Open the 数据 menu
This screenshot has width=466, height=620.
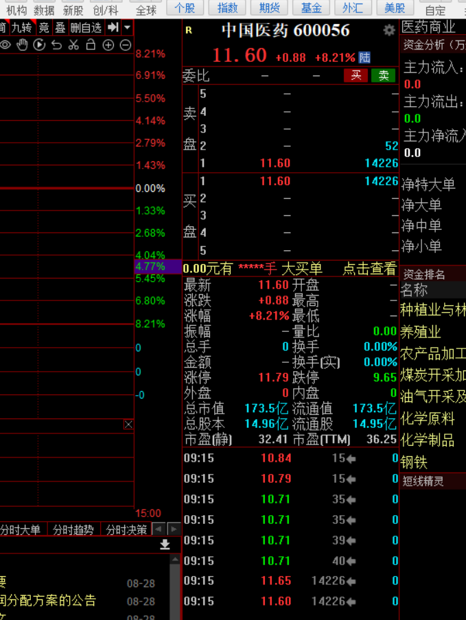tap(44, 10)
